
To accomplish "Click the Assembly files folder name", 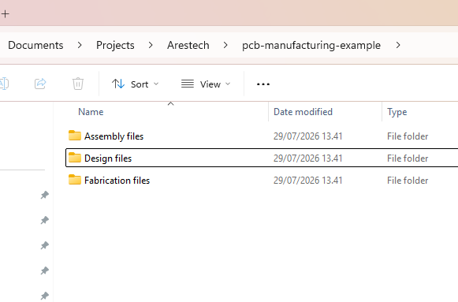I will [114, 136].
